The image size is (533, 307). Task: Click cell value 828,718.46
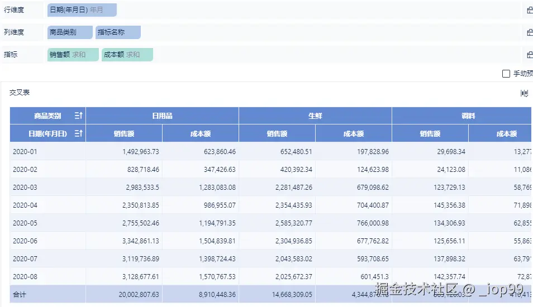[x=143, y=170]
